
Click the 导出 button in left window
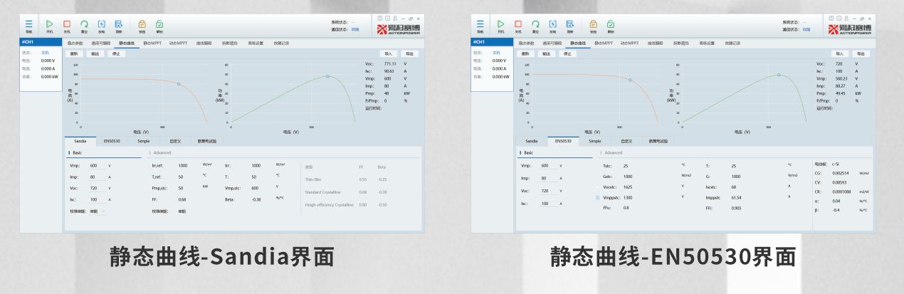pos(409,53)
